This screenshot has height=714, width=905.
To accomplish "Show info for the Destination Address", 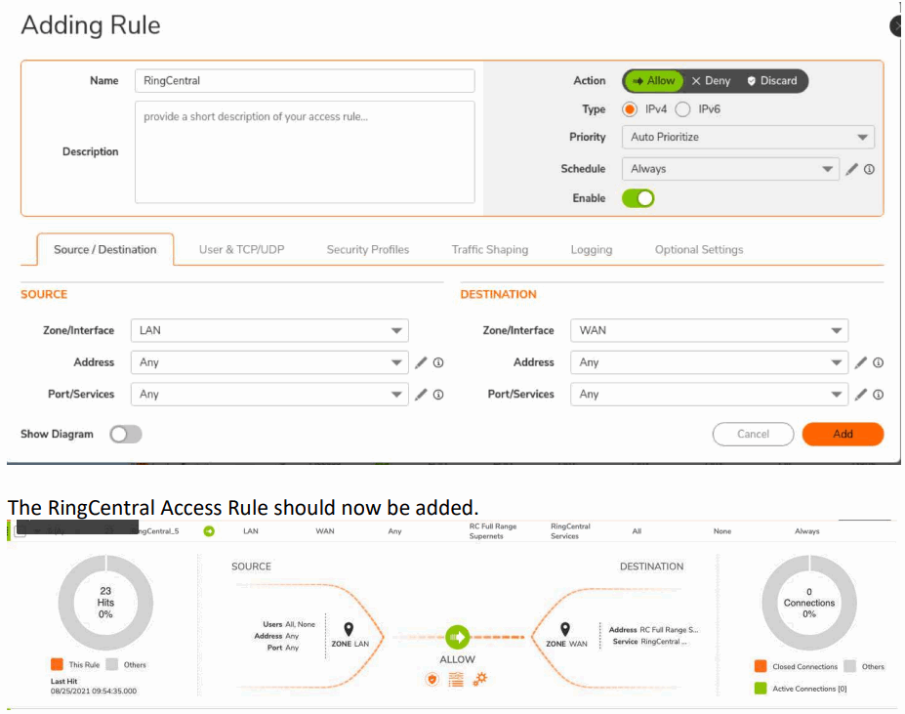I will (x=878, y=362).
